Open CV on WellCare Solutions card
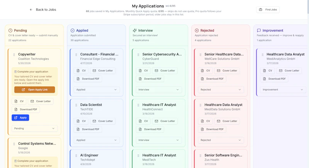 (205, 71)
